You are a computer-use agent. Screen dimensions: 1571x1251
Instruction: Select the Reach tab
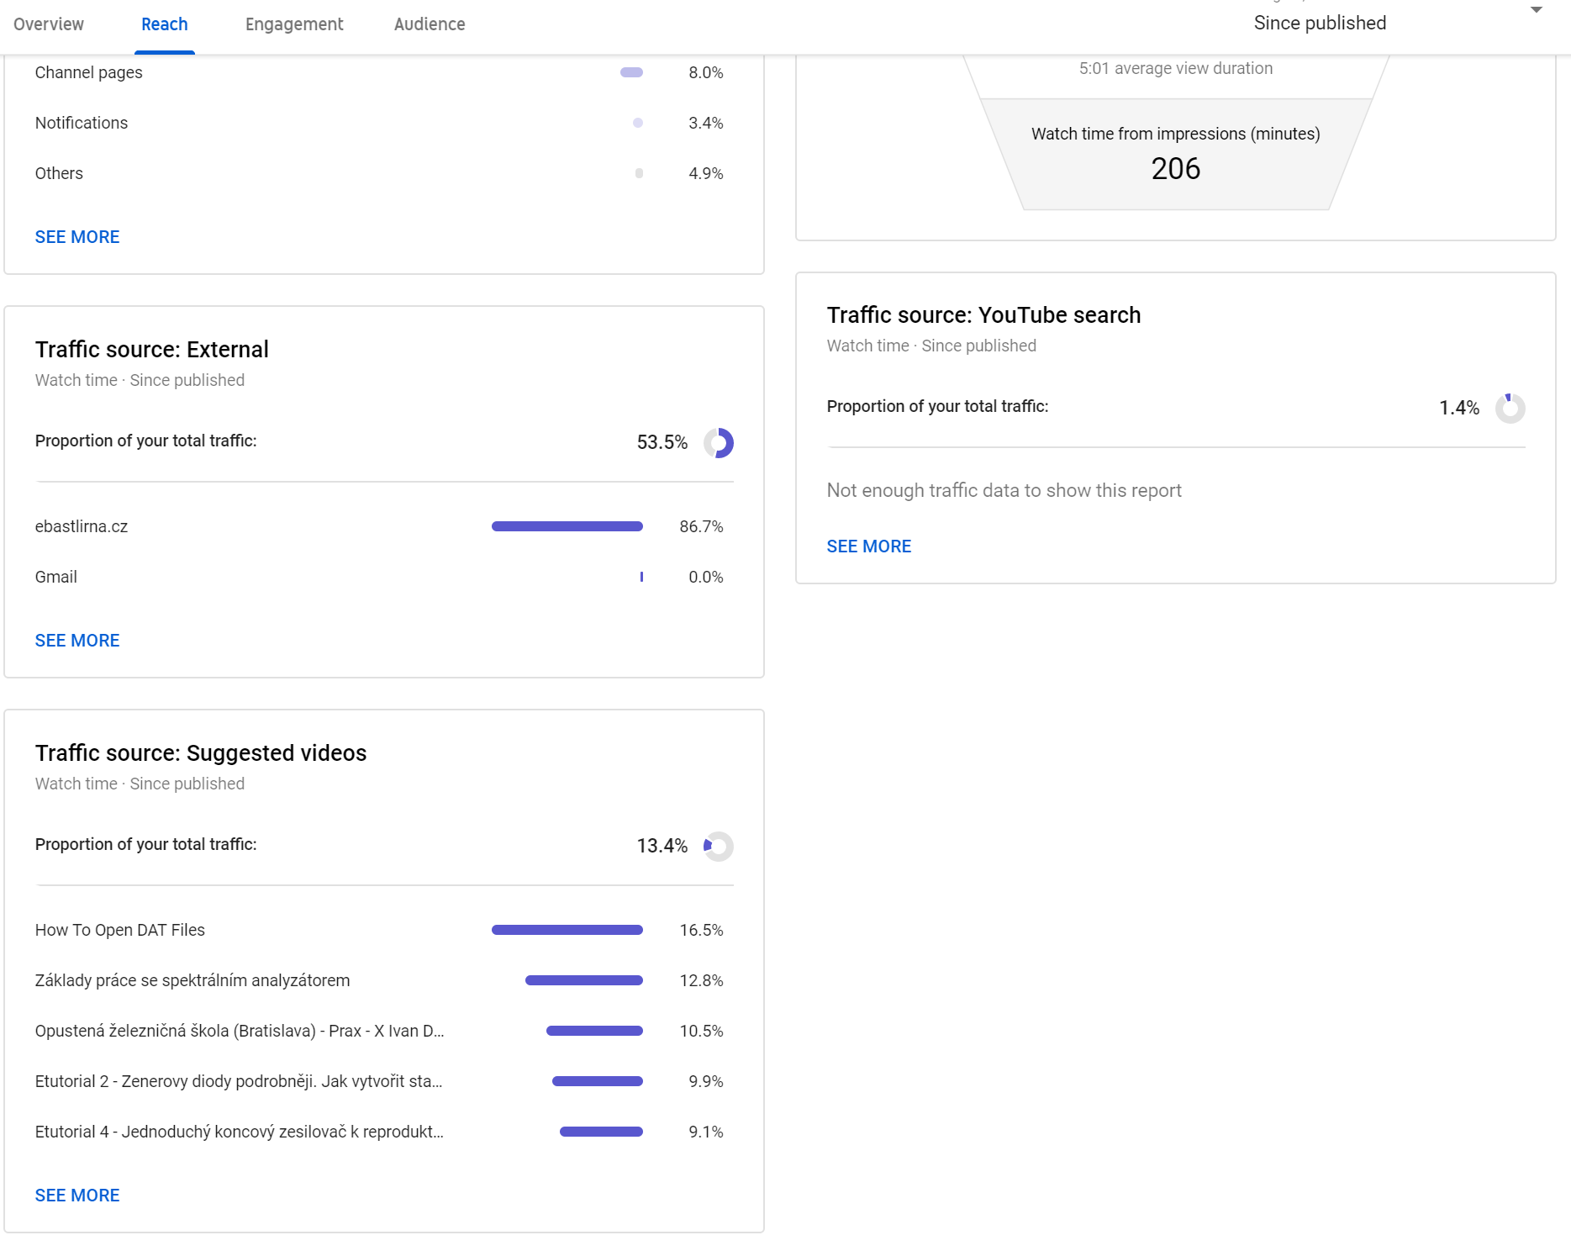tap(165, 24)
